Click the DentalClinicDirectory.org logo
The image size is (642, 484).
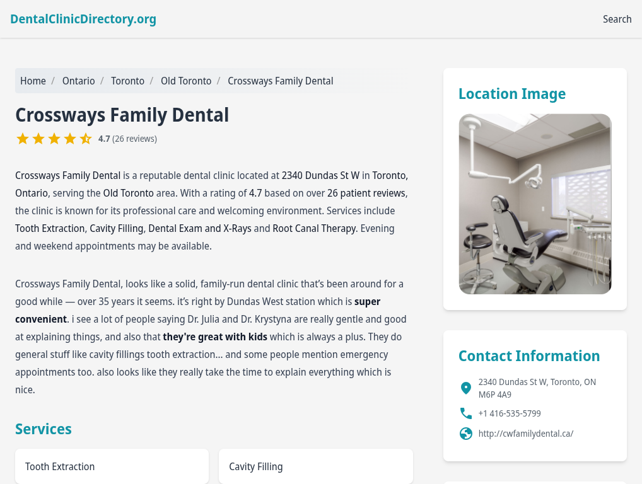click(83, 20)
